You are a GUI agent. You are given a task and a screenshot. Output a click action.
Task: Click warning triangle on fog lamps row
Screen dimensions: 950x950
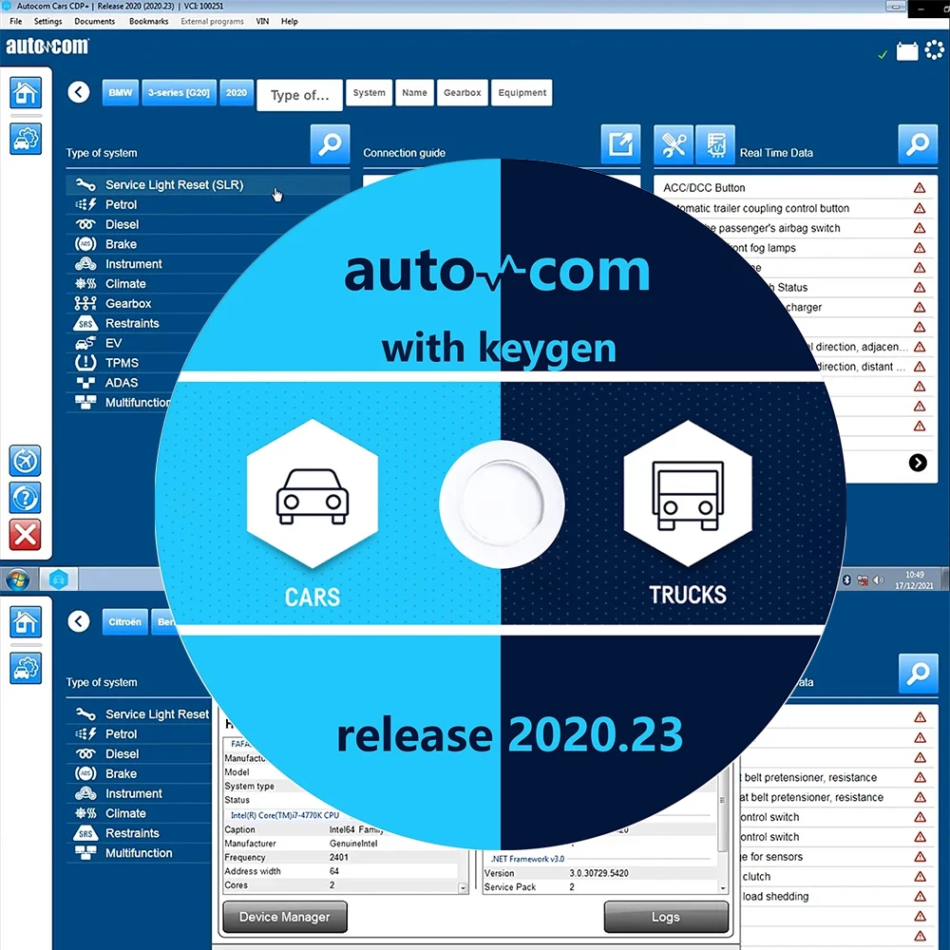pos(920,248)
